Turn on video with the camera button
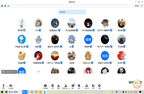The height and width of the screenshot is (94, 144). click(x=11, y=86)
